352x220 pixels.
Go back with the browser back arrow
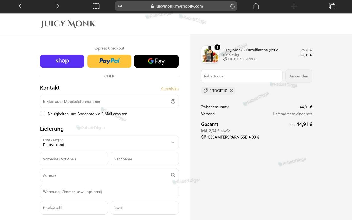coord(20,6)
